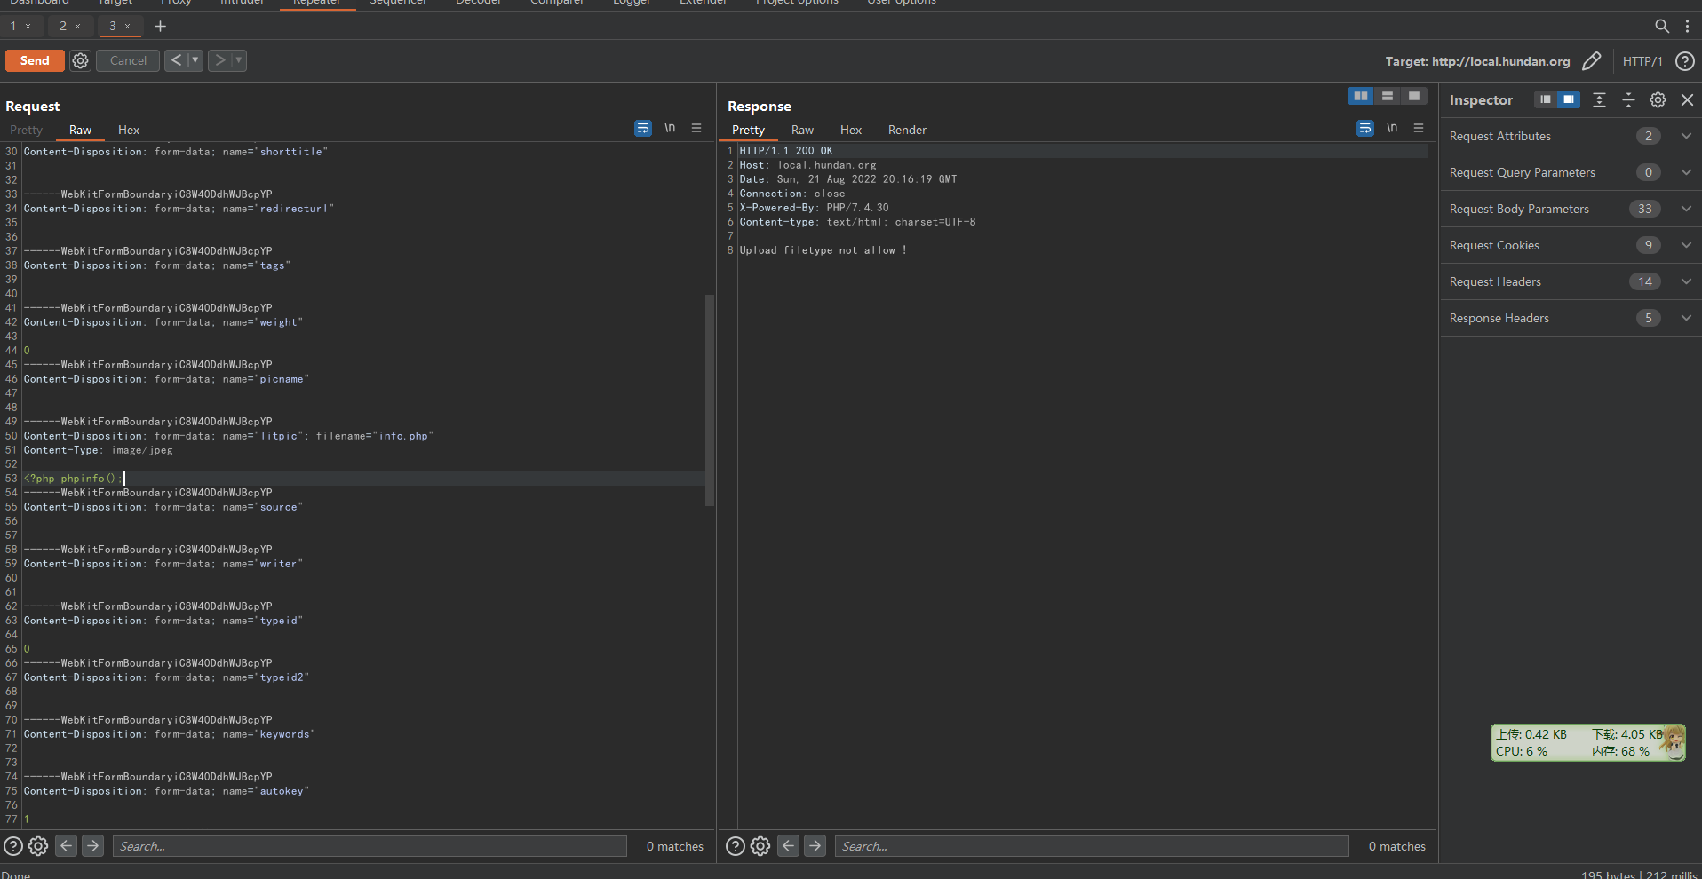Focus the Request search field
The height and width of the screenshot is (879, 1702).
[x=370, y=846]
